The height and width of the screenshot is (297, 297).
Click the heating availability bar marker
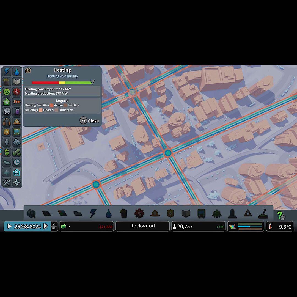pyautogui.click(x=92, y=82)
